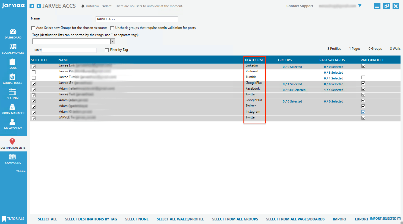Open the 0 / 1 Selected groups link
This screenshot has width=403, height=224.
tap(292, 84)
